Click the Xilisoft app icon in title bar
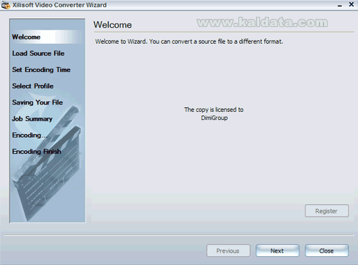This screenshot has height=265, width=358. [5, 5]
